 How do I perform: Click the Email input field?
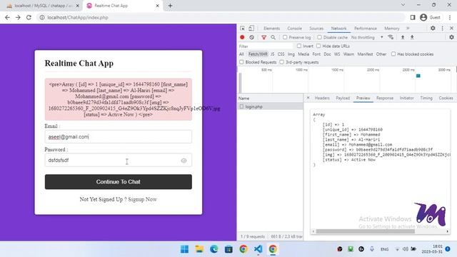pos(119,136)
